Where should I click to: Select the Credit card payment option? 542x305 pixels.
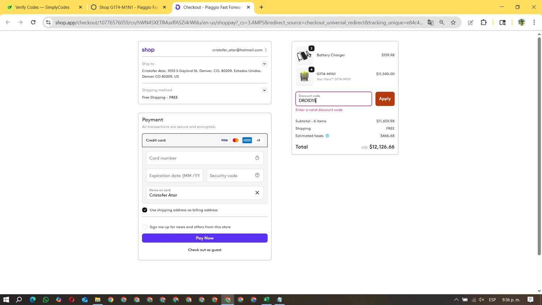pyautogui.click(x=205, y=140)
